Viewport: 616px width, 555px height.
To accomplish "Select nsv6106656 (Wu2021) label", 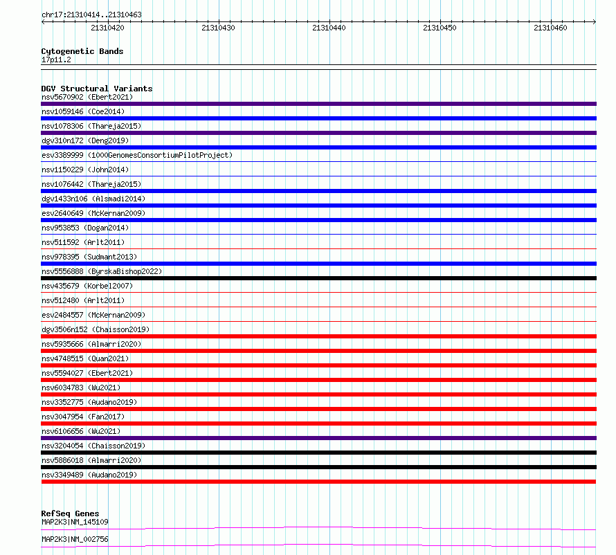I will pos(81,431).
